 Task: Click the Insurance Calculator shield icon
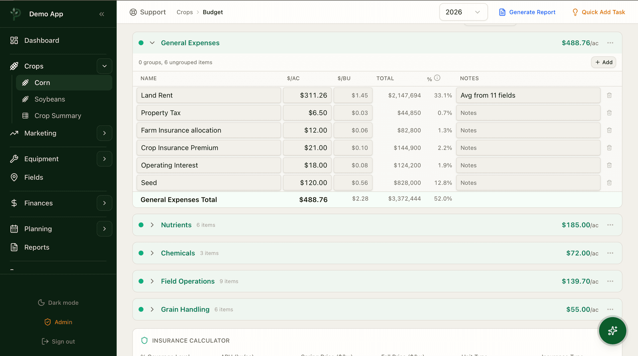point(144,340)
